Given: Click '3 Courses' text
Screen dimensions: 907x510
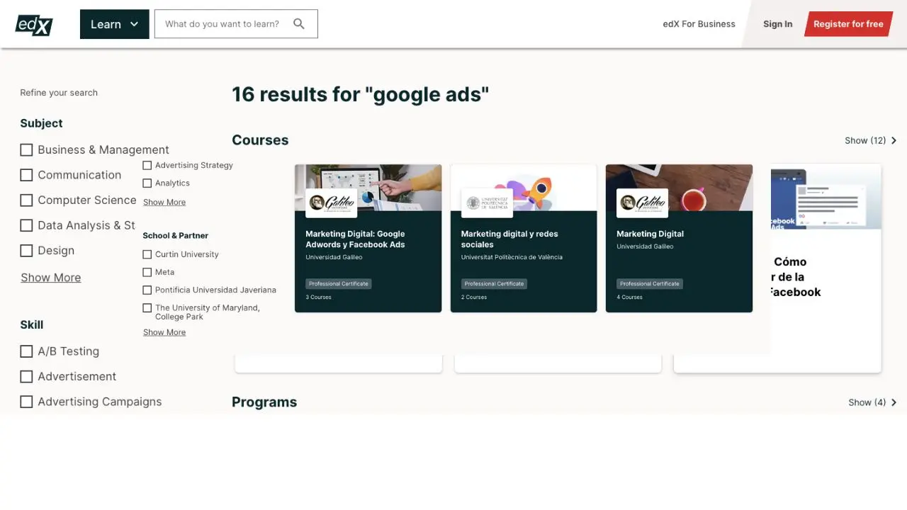Looking at the screenshot, I should point(318,297).
